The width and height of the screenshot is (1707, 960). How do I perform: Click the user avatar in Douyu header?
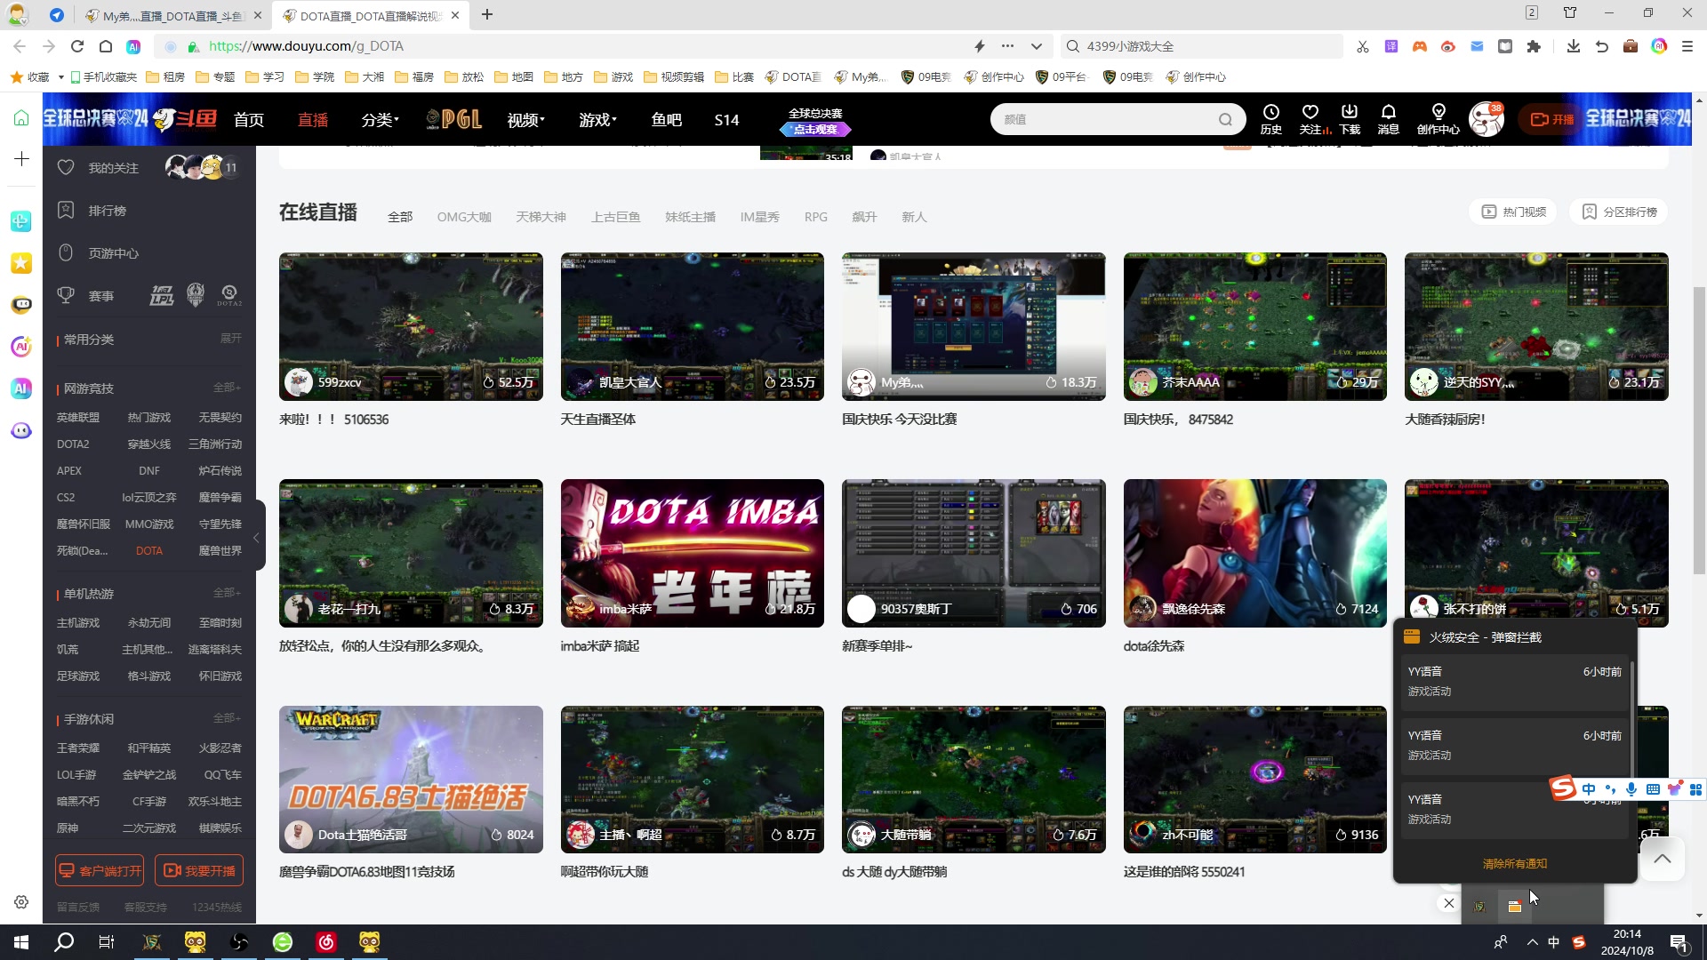(x=1486, y=119)
